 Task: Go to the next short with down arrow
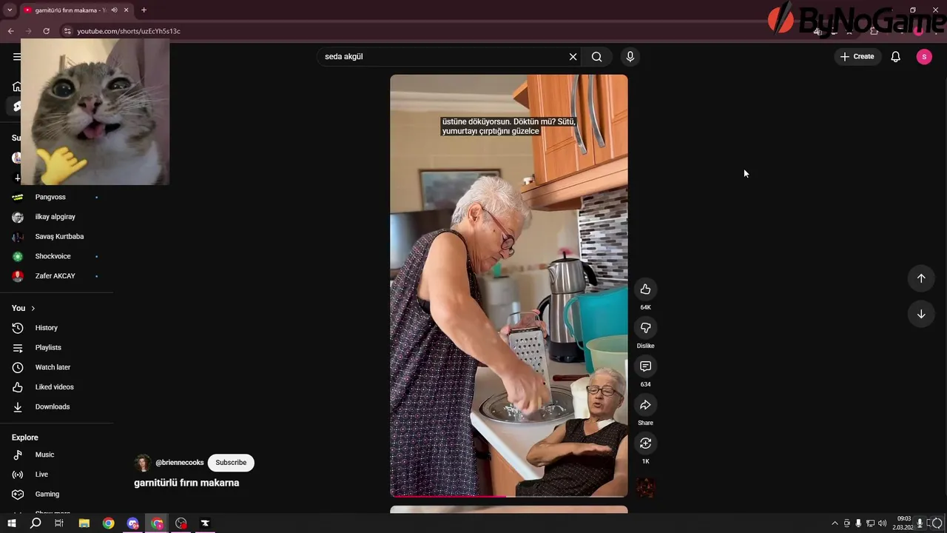921,314
